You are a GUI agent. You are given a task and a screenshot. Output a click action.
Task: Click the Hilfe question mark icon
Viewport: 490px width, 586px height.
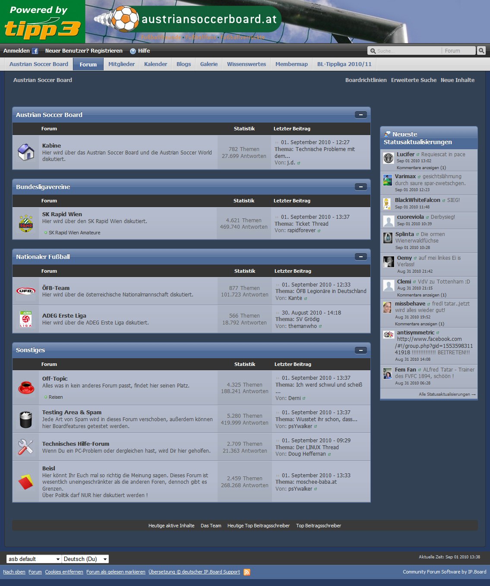pos(133,51)
